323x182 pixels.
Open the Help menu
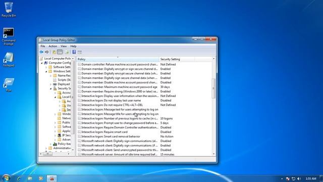coord(73,46)
